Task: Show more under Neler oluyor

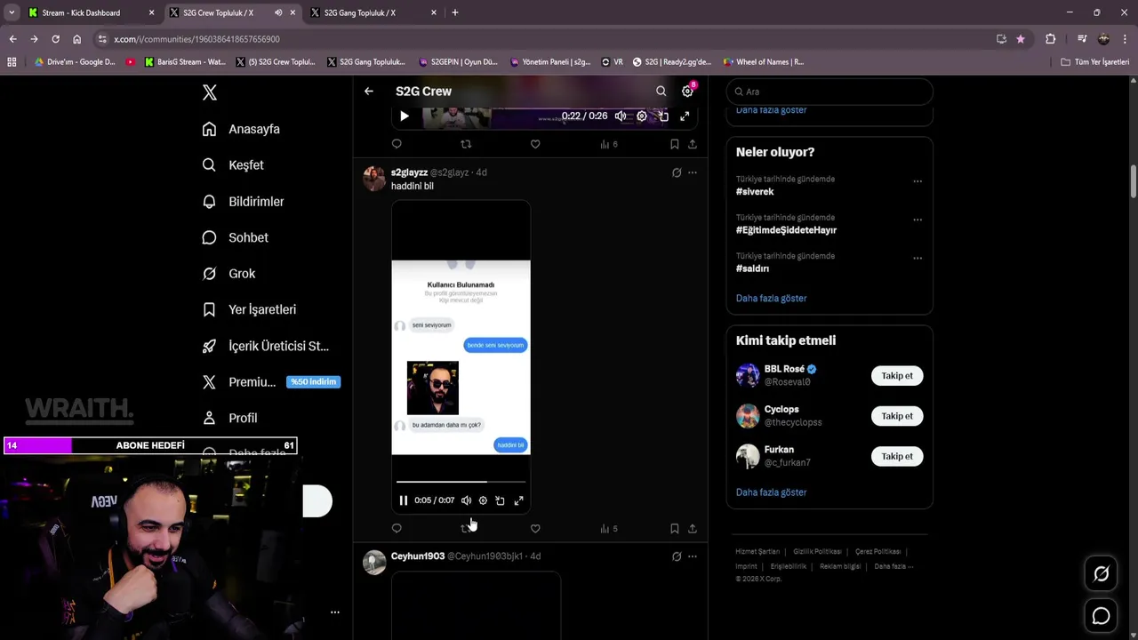Action: pyautogui.click(x=771, y=299)
